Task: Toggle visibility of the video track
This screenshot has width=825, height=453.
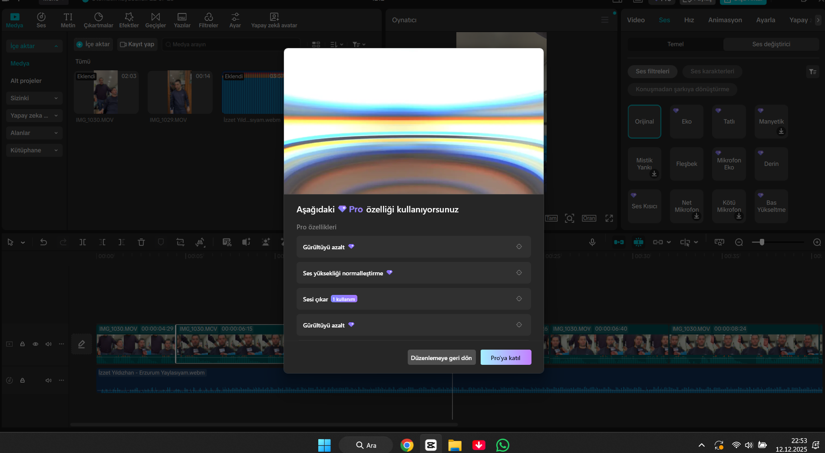Action: pos(36,344)
